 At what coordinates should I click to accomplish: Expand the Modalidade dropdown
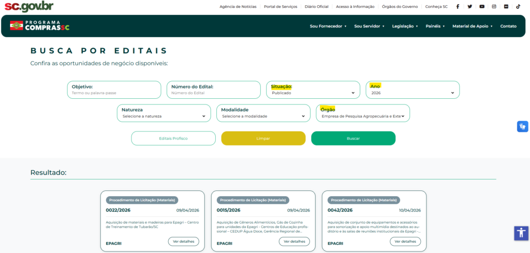(x=263, y=116)
